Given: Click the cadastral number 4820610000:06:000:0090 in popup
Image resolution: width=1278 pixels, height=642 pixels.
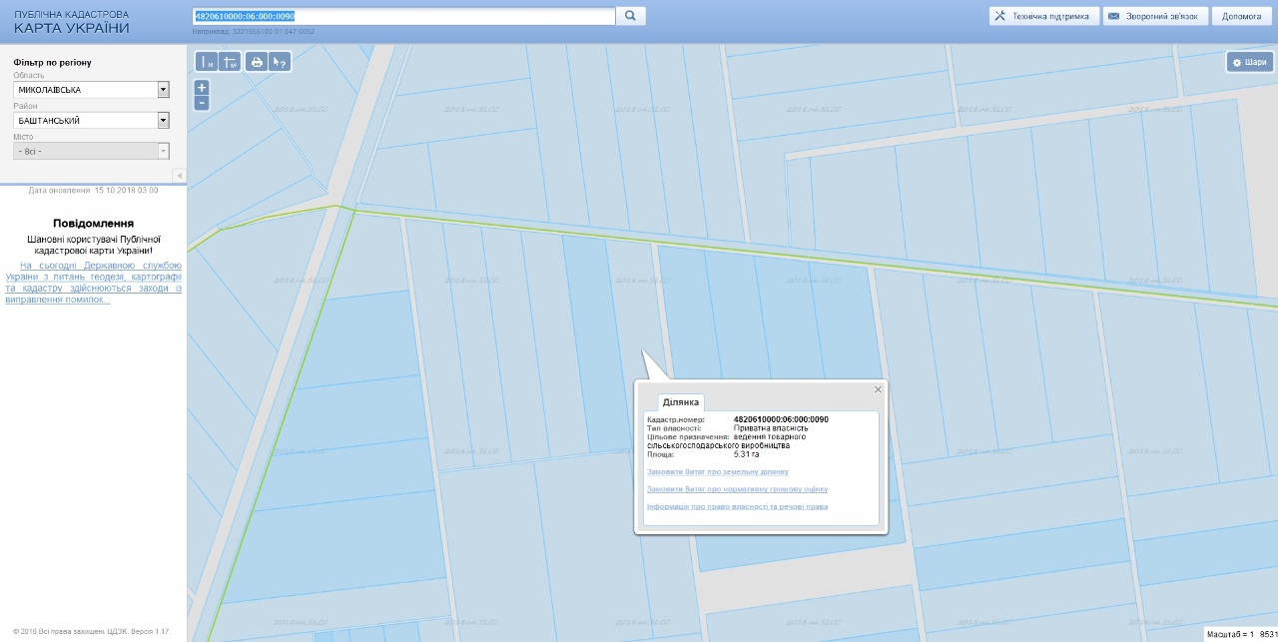Looking at the screenshot, I should pyautogui.click(x=781, y=419).
